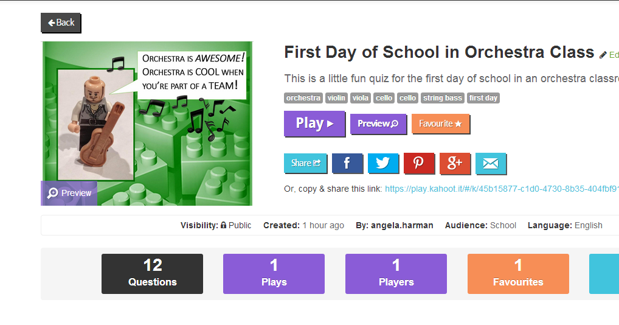Select the 'string bass' tag
Screen dimensions: 619x325
click(443, 98)
